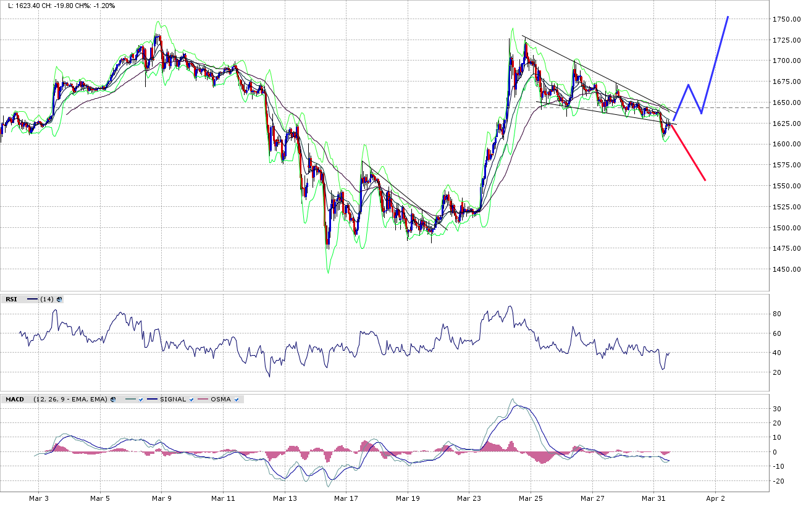This screenshot has width=806, height=507.
Task: Open RSI settings via the globe icon
Action: pos(59,300)
